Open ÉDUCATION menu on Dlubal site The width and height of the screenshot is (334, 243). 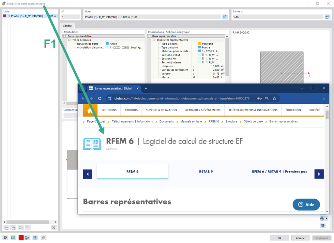pyautogui.click(x=293, y=110)
